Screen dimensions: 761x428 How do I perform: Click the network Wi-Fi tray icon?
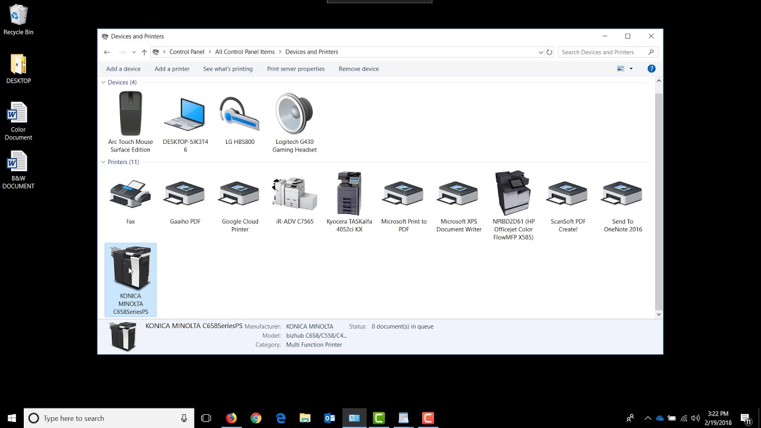tap(684, 418)
